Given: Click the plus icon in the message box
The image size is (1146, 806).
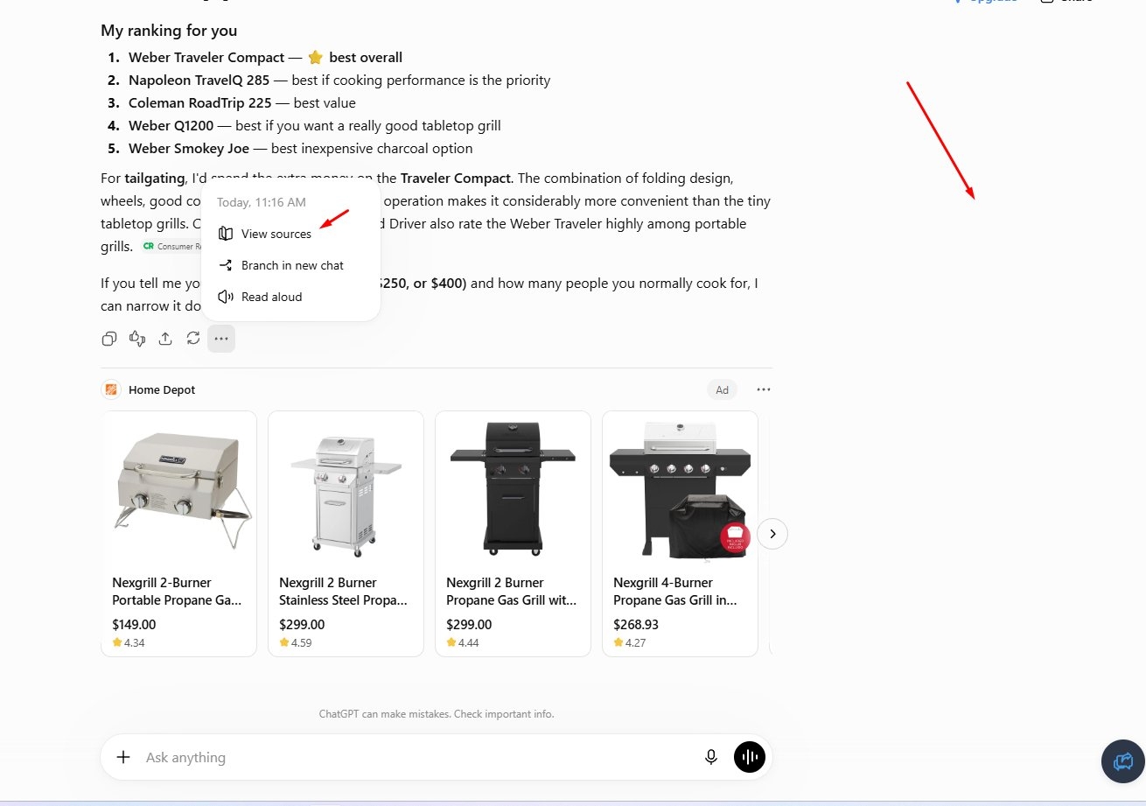Looking at the screenshot, I should [123, 757].
